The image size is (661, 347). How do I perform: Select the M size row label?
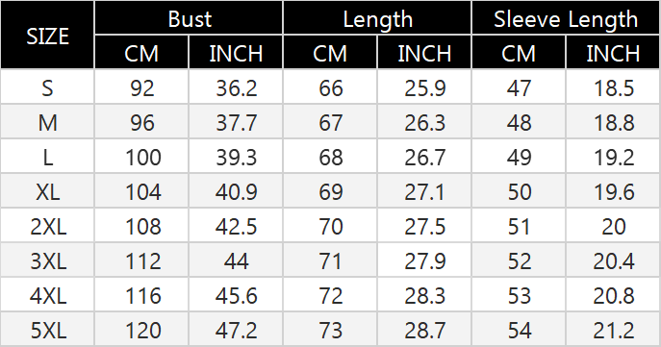click(x=47, y=122)
